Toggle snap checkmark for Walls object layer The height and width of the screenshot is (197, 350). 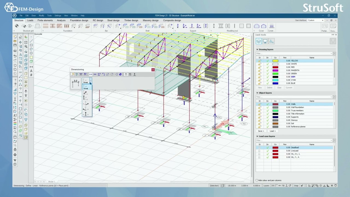(268, 104)
